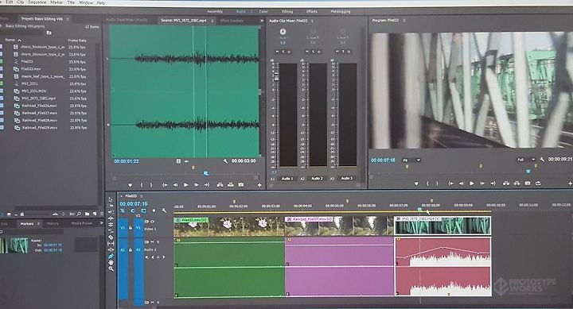Image resolution: width=573 pixels, height=309 pixels.
Task: Step back one frame in Program monitor
Action: click(461, 183)
